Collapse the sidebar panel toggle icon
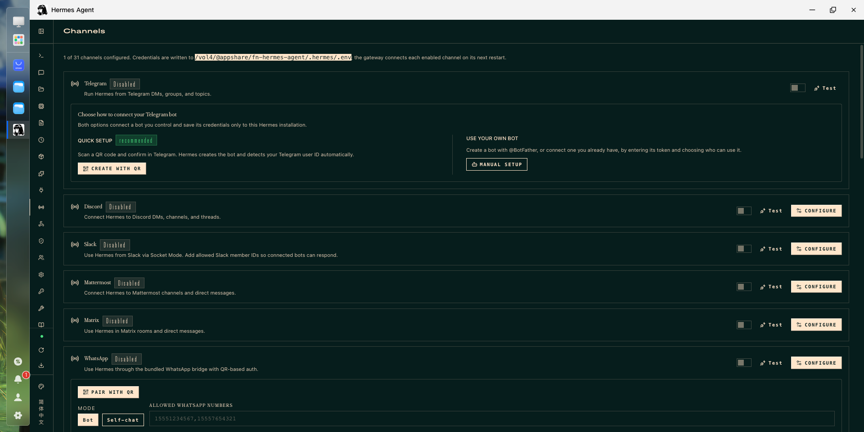This screenshot has height=432, width=864. [x=41, y=31]
